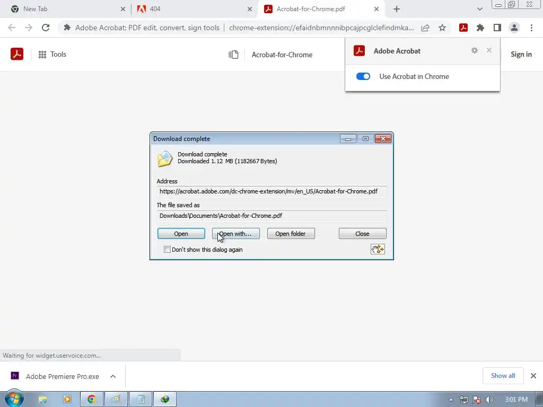This screenshot has height=407, width=543.
Task: Click the Open with... button
Action: tap(236, 234)
